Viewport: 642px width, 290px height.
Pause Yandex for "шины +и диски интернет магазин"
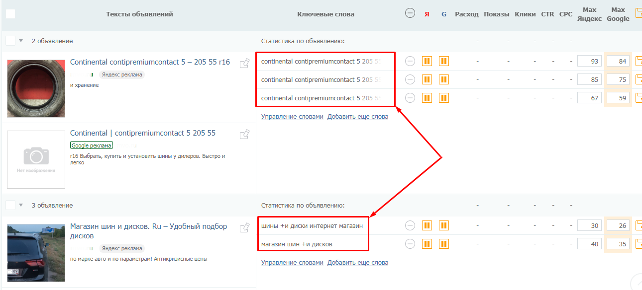[x=427, y=225]
